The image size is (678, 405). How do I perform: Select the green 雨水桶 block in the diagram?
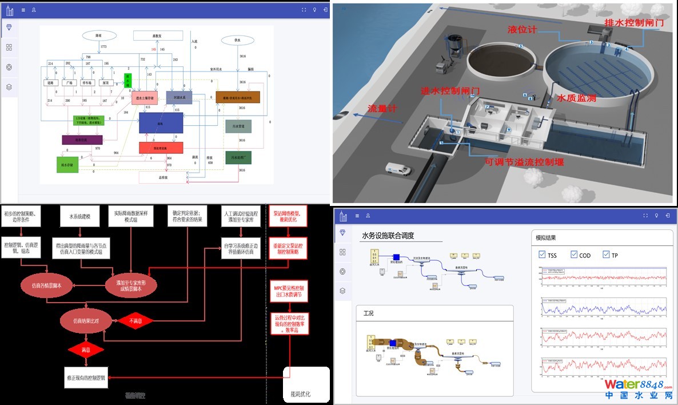tap(129, 80)
